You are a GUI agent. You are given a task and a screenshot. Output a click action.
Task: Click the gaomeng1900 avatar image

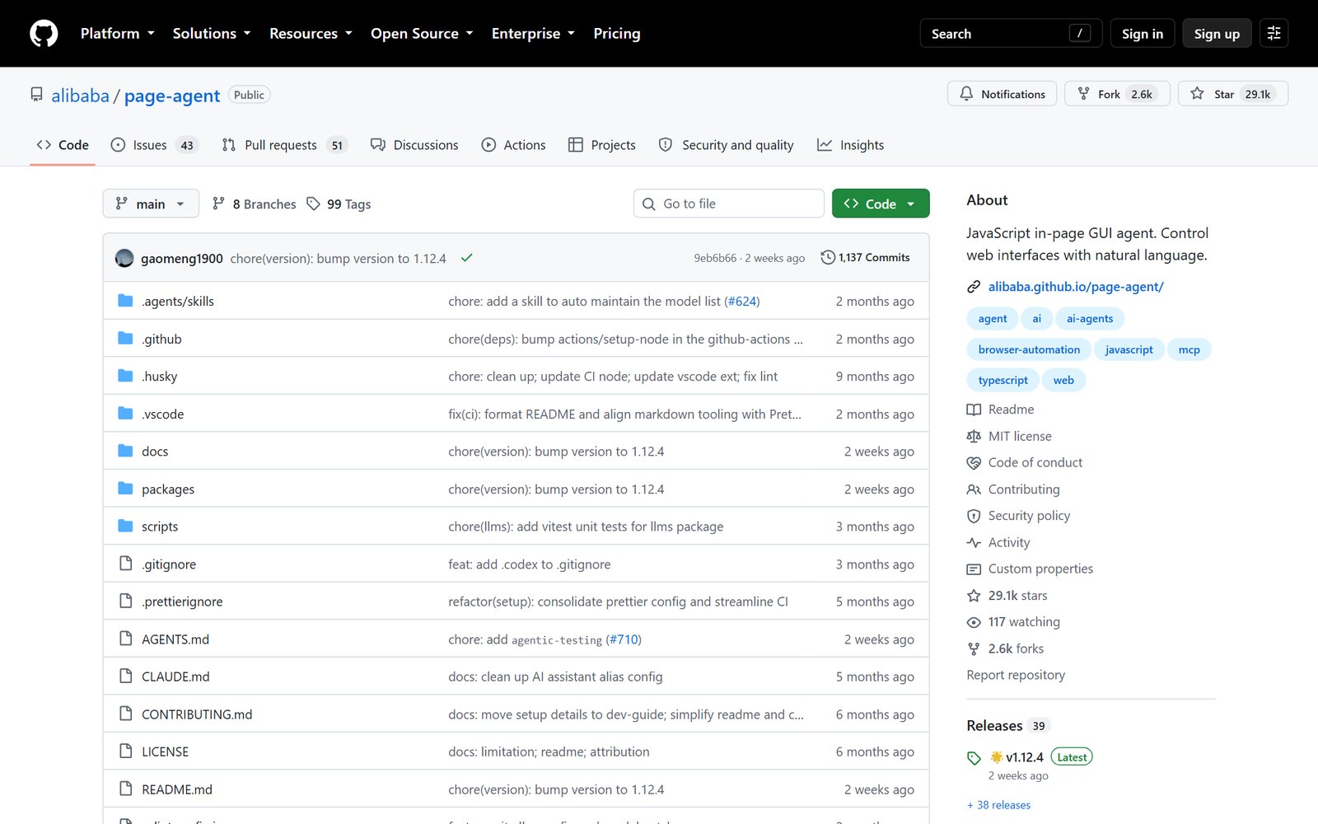tap(124, 258)
